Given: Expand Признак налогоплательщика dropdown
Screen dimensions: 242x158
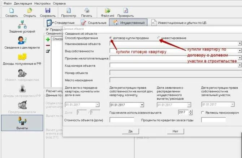Looking at the screenshot, I should point(239,58).
